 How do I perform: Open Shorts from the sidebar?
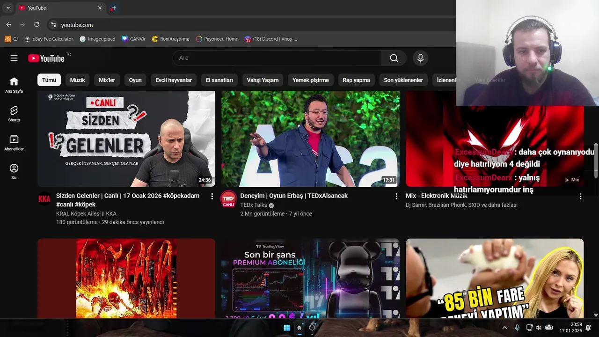click(x=14, y=114)
